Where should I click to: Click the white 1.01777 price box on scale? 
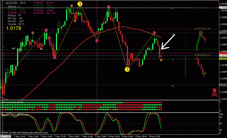(x=223, y=56)
